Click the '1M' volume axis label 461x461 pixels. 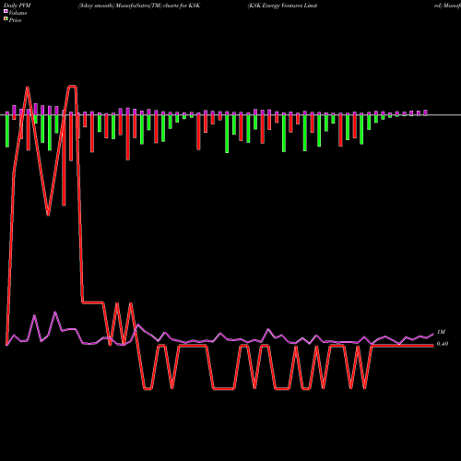(x=441, y=332)
